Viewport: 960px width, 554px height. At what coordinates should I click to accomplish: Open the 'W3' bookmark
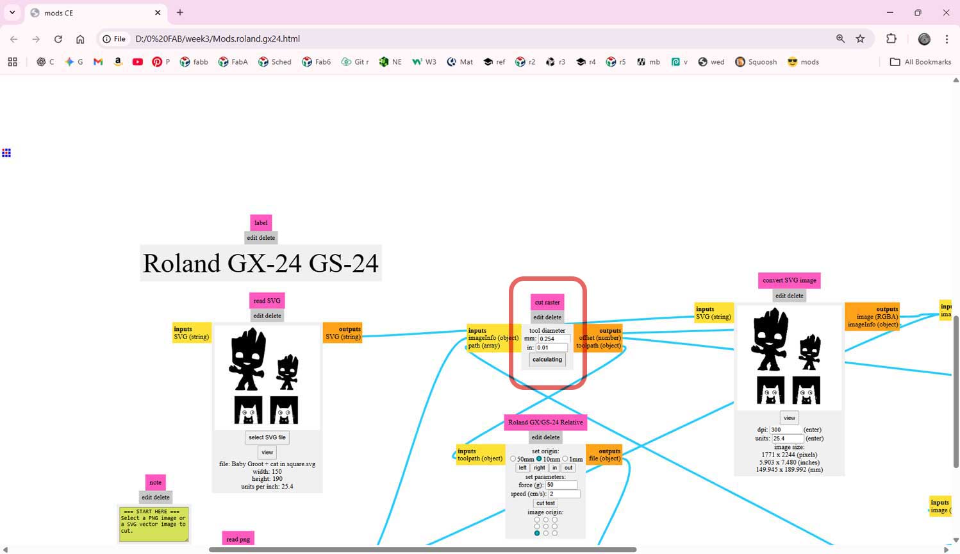pyautogui.click(x=424, y=62)
